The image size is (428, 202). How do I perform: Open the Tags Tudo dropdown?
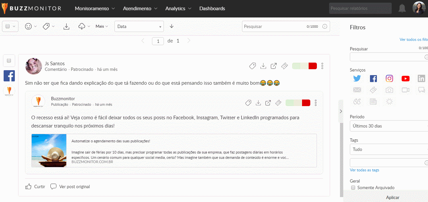pos(388,149)
